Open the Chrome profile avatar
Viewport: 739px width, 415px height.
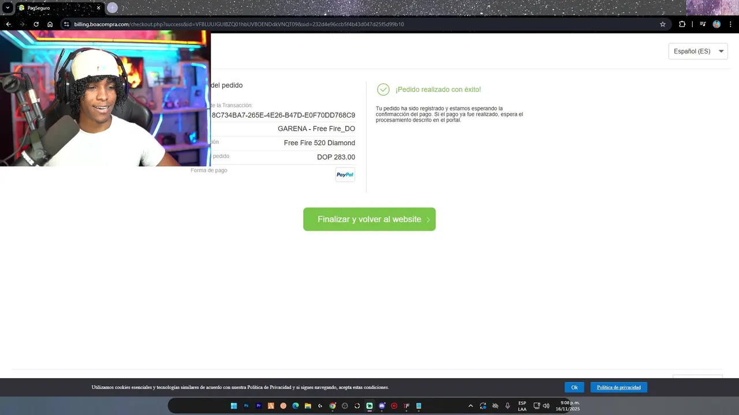coord(716,24)
